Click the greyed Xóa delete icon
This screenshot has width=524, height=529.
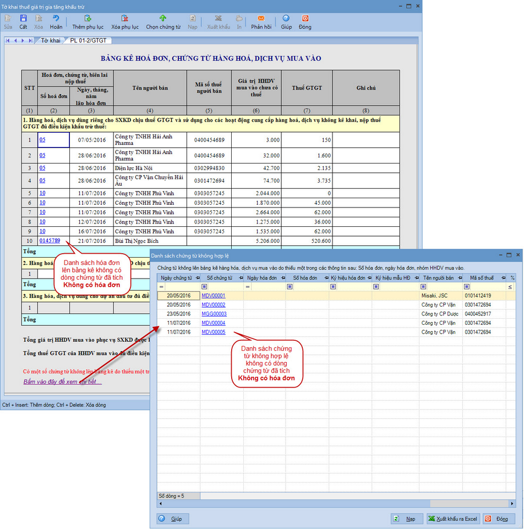click(39, 18)
